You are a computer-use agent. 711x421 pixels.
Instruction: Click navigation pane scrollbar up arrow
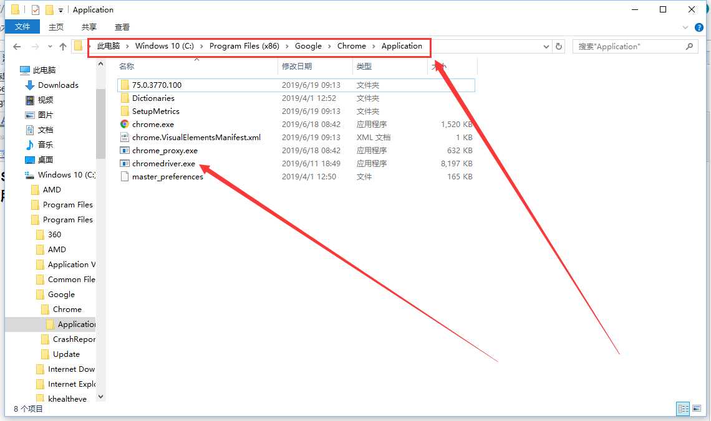tap(100, 65)
